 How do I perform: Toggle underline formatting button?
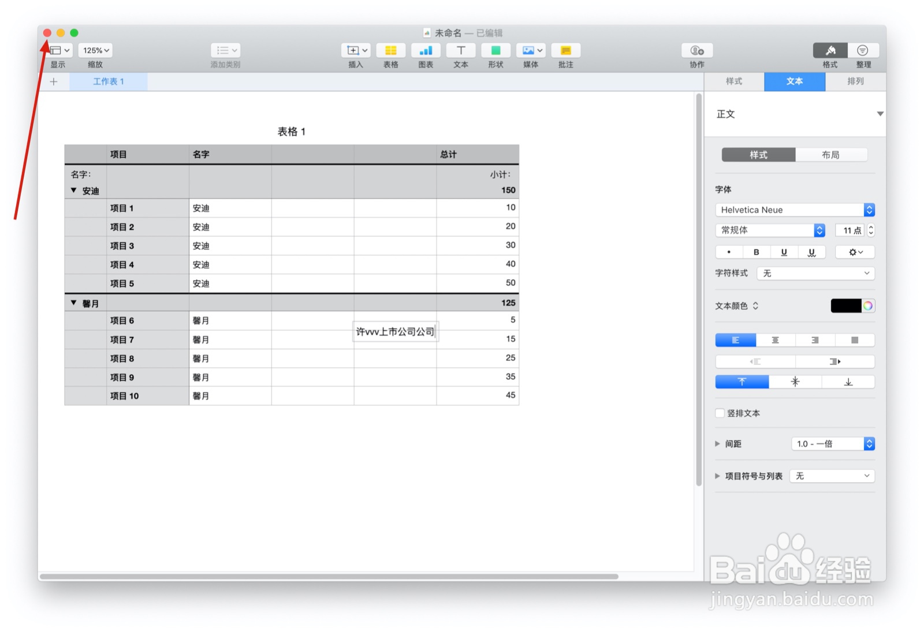pyautogui.click(x=784, y=252)
